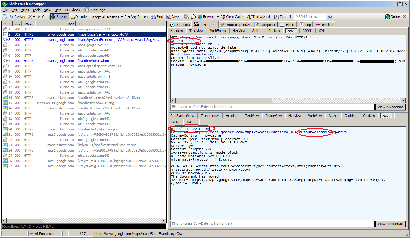Click into the QuickExec command box
This screenshot has height=238, width=410.
pos(84,227)
